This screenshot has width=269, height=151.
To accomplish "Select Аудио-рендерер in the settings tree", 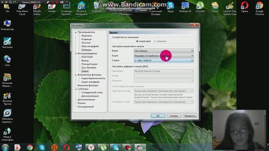I will tap(90, 82).
